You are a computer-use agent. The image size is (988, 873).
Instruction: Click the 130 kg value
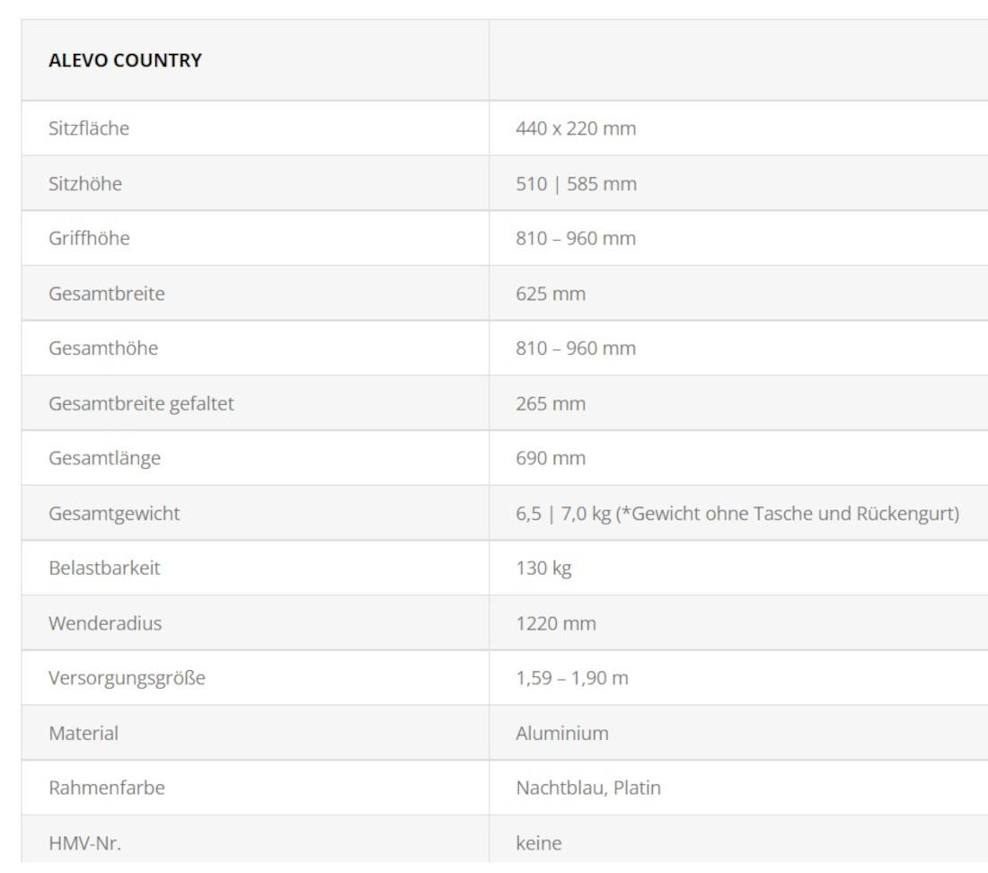coord(543,569)
